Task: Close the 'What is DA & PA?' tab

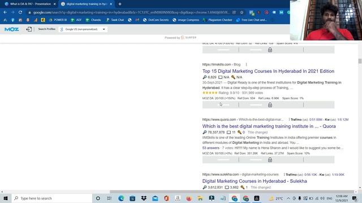Action: pos(55,4)
